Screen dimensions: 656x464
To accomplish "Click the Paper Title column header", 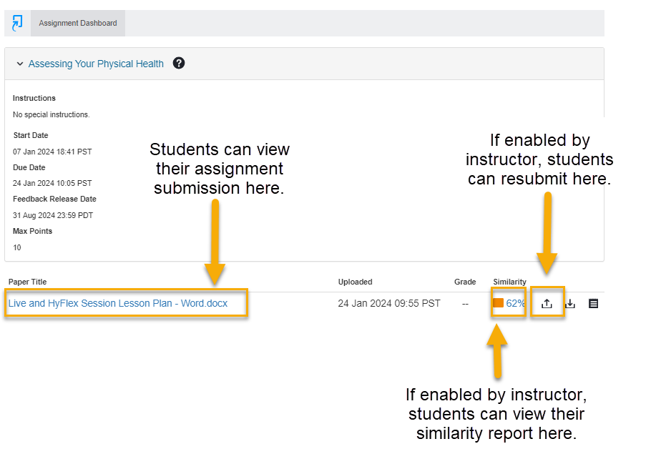I will (x=27, y=282).
